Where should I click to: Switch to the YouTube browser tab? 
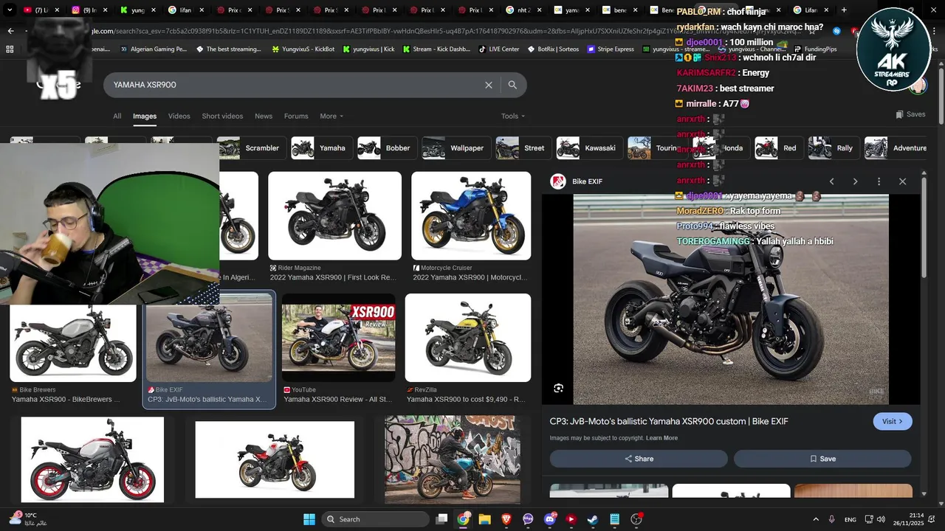pos(40,10)
